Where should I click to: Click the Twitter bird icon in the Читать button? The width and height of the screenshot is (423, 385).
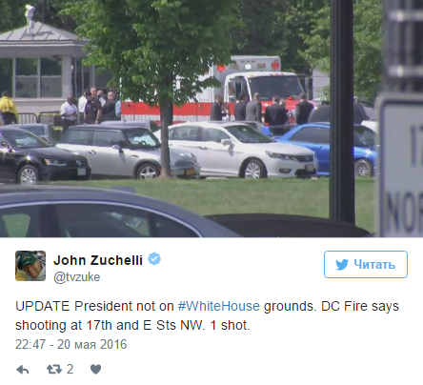click(x=342, y=265)
